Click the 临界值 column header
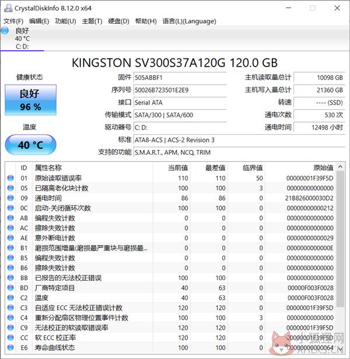 pyautogui.click(x=247, y=168)
